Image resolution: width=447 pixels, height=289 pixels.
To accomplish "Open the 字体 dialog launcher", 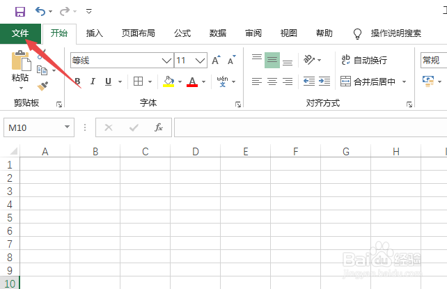I will coord(238,104).
